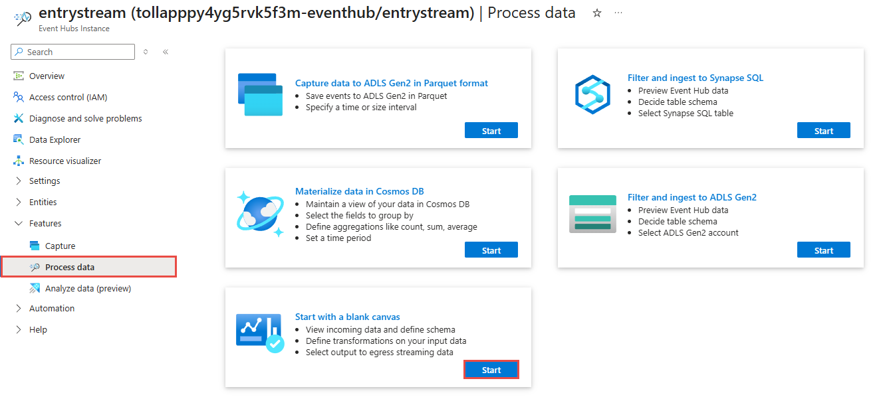The image size is (889, 399).
Task: Click the Filter and ingest ADLS Gen2 icon
Action: pos(592,214)
